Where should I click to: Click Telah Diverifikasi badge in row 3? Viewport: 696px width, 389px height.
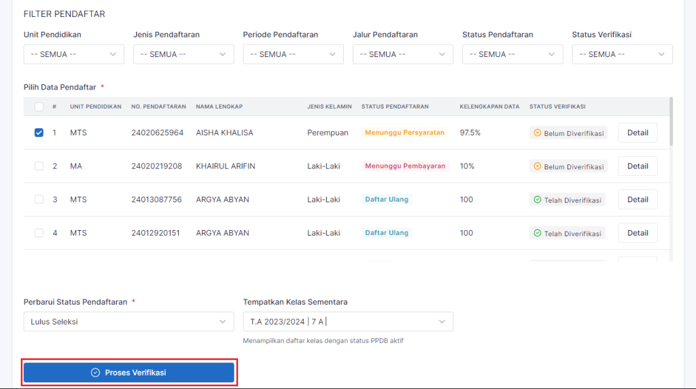pos(568,200)
